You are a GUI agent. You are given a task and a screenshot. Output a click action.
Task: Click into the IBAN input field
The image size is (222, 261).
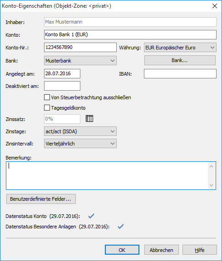coord(180,74)
